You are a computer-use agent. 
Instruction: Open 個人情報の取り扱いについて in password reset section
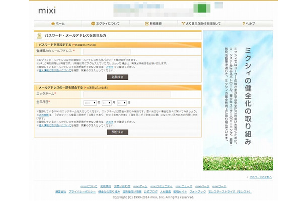click(x=55, y=70)
